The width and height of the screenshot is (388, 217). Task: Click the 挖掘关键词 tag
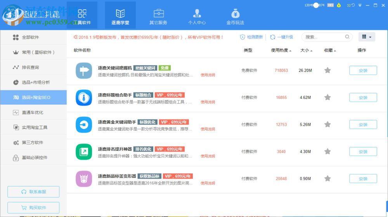pyautogui.click(x=145, y=68)
